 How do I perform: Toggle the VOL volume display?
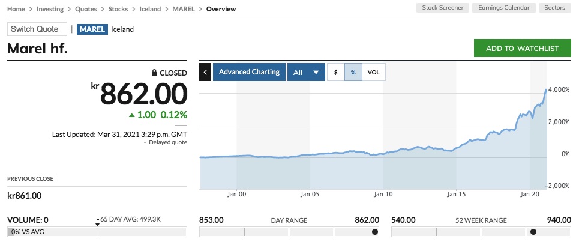coord(374,72)
